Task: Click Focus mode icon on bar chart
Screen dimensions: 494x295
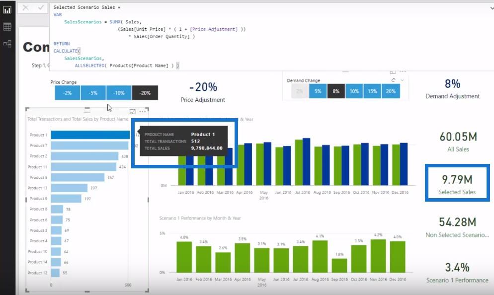Action: pyautogui.click(x=133, y=111)
